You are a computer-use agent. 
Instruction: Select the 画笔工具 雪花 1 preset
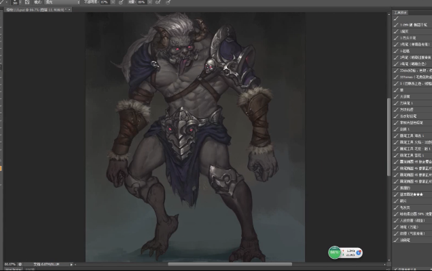point(412,156)
